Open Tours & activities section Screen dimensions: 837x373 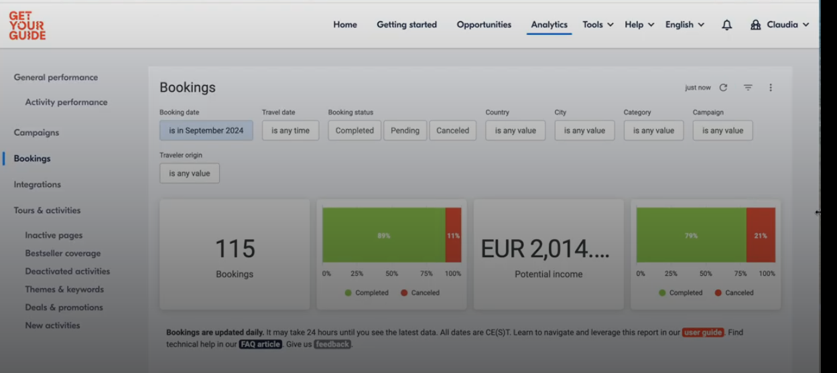pyautogui.click(x=47, y=210)
